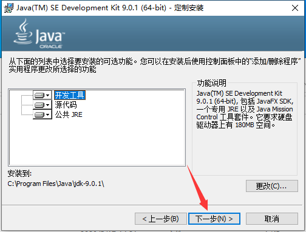Close the JDK installer dialog

pos(295,8)
